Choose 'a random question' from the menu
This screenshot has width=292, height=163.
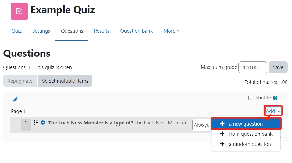(x=250, y=144)
